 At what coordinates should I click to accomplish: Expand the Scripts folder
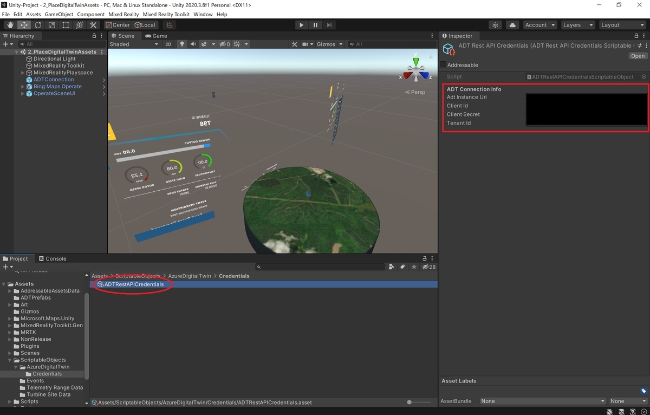click(10, 401)
